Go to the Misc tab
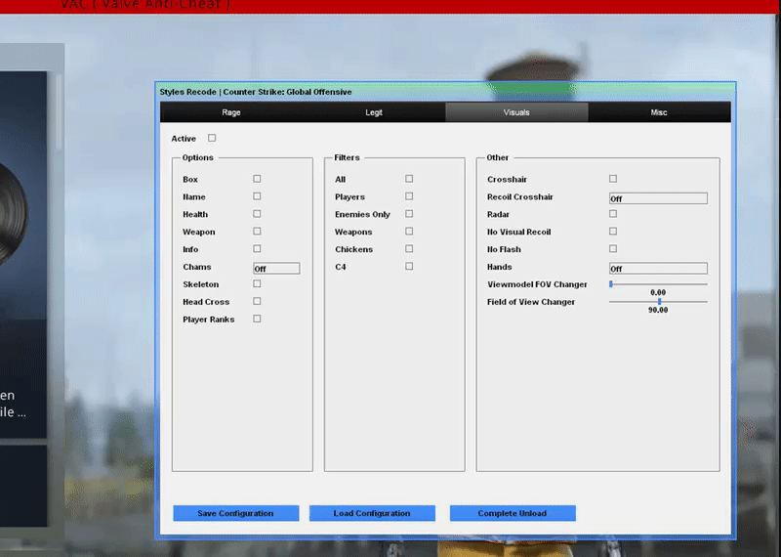The height and width of the screenshot is (557, 781). [659, 112]
